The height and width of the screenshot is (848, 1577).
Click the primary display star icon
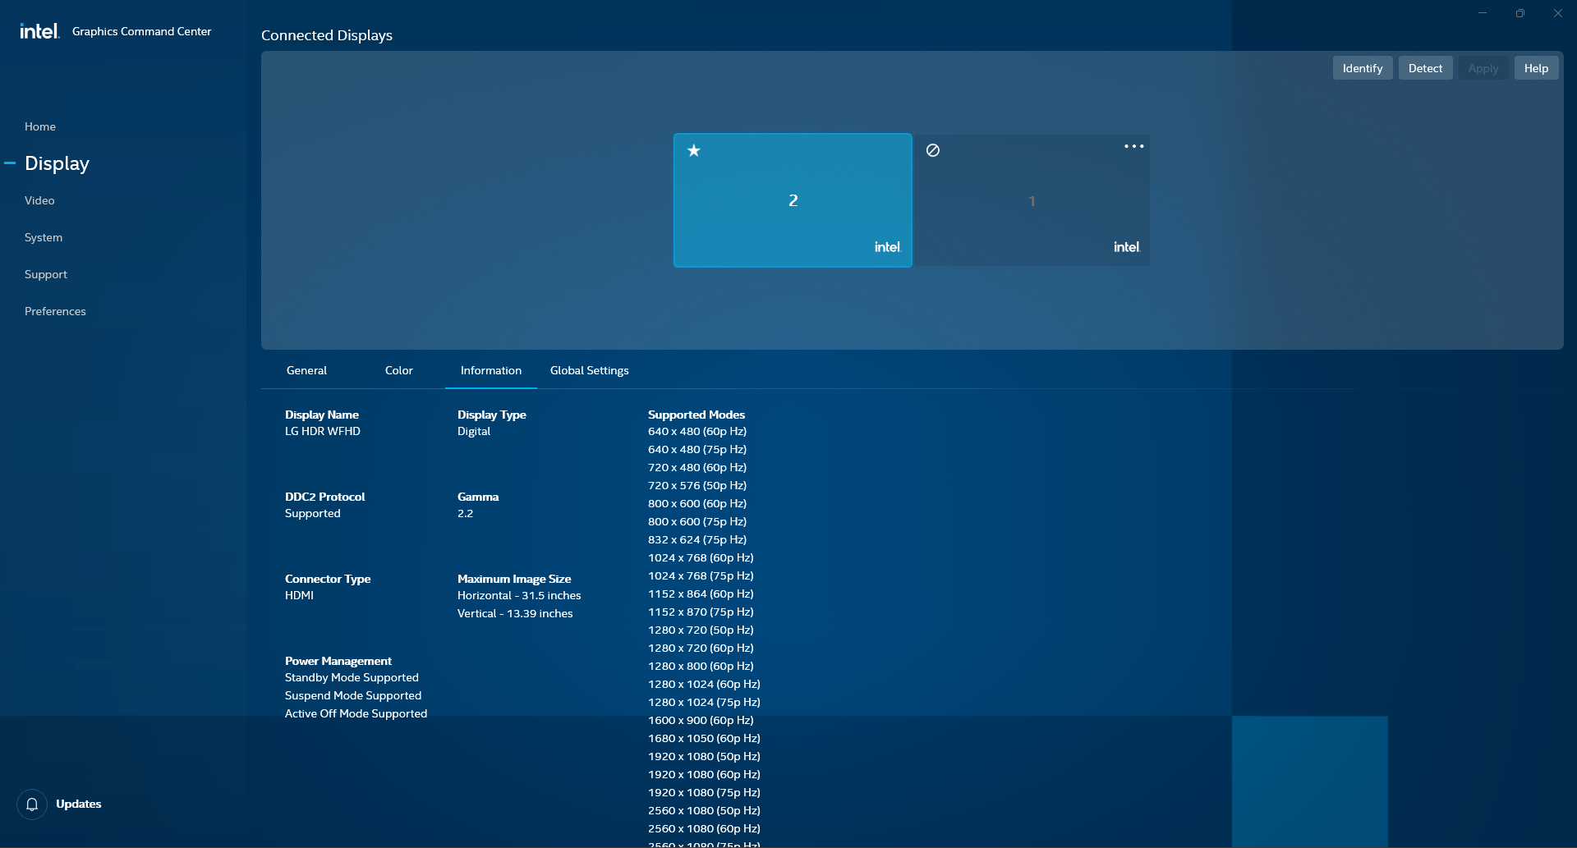(694, 150)
